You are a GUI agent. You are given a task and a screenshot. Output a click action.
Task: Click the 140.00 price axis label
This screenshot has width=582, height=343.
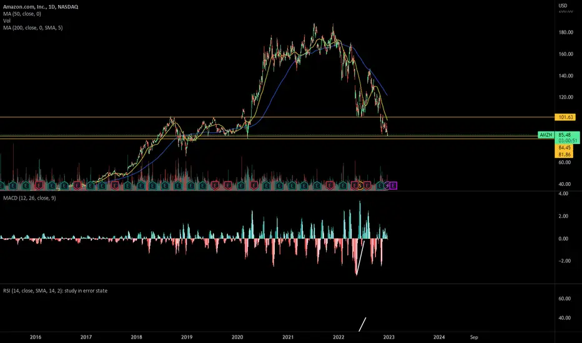pyautogui.click(x=566, y=75)
